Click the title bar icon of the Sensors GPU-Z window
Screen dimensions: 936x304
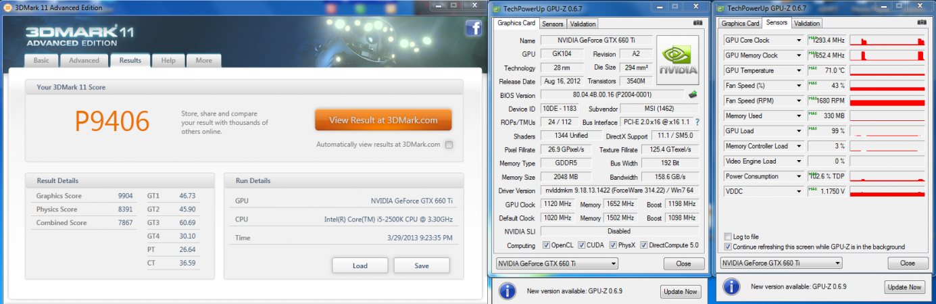721,8
